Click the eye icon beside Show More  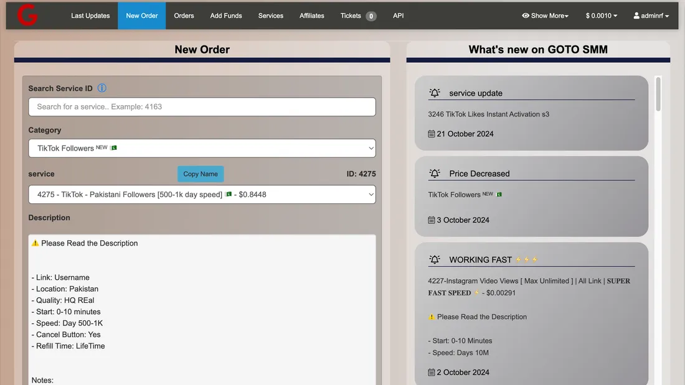pos(526,16)
